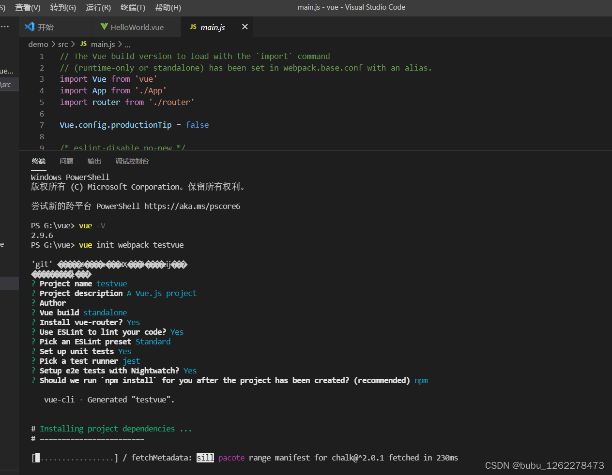Show the 问题 problems panel tab

(x=66, y=161)
